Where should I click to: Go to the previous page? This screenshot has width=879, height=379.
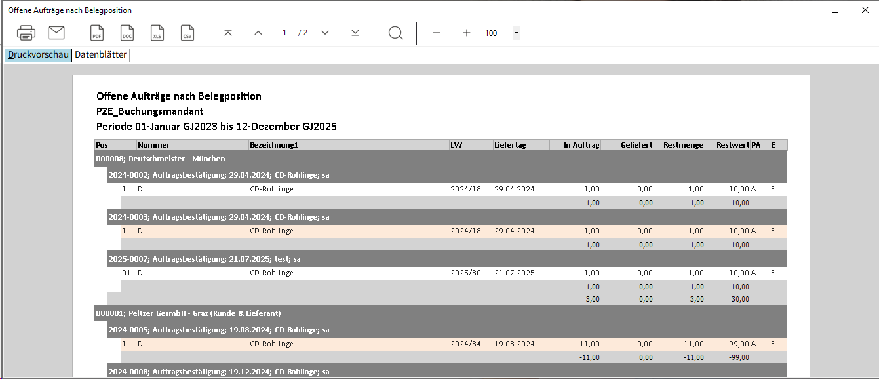pyautogui.click(x=258, y=33)
